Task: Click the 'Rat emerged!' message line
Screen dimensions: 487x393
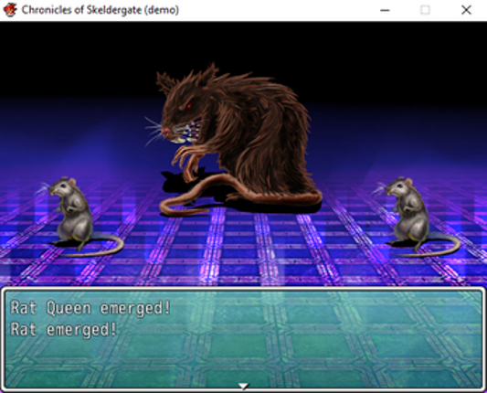Action: coord(64,329)
